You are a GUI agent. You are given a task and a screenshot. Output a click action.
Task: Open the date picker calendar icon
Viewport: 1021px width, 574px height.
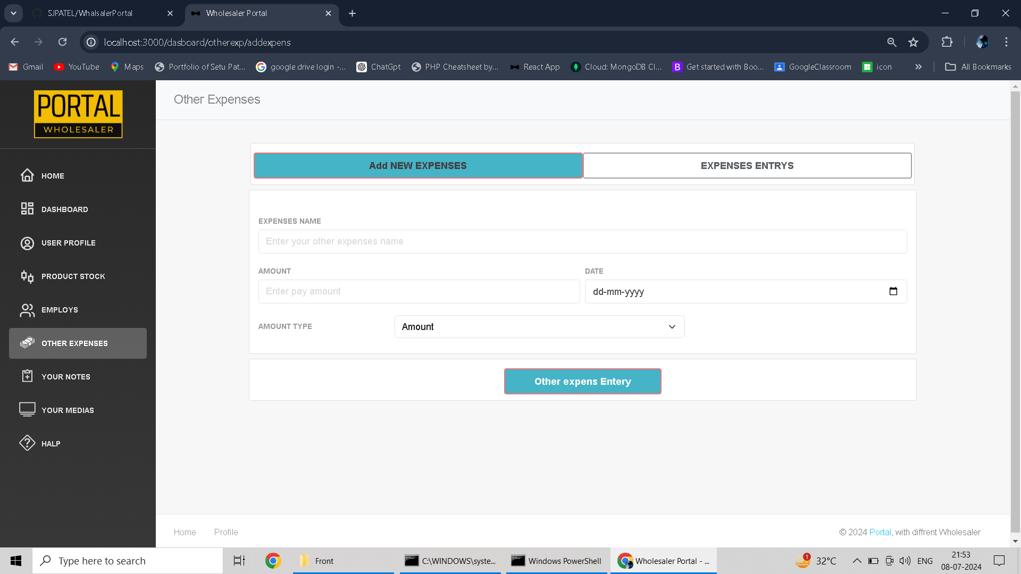coord(893,291)
